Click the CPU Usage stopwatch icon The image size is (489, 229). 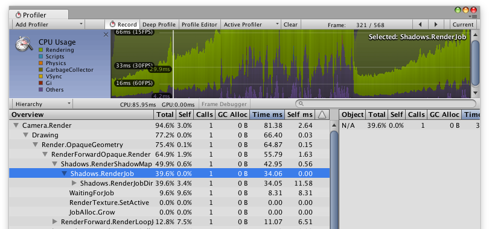(x=24, y=44)
